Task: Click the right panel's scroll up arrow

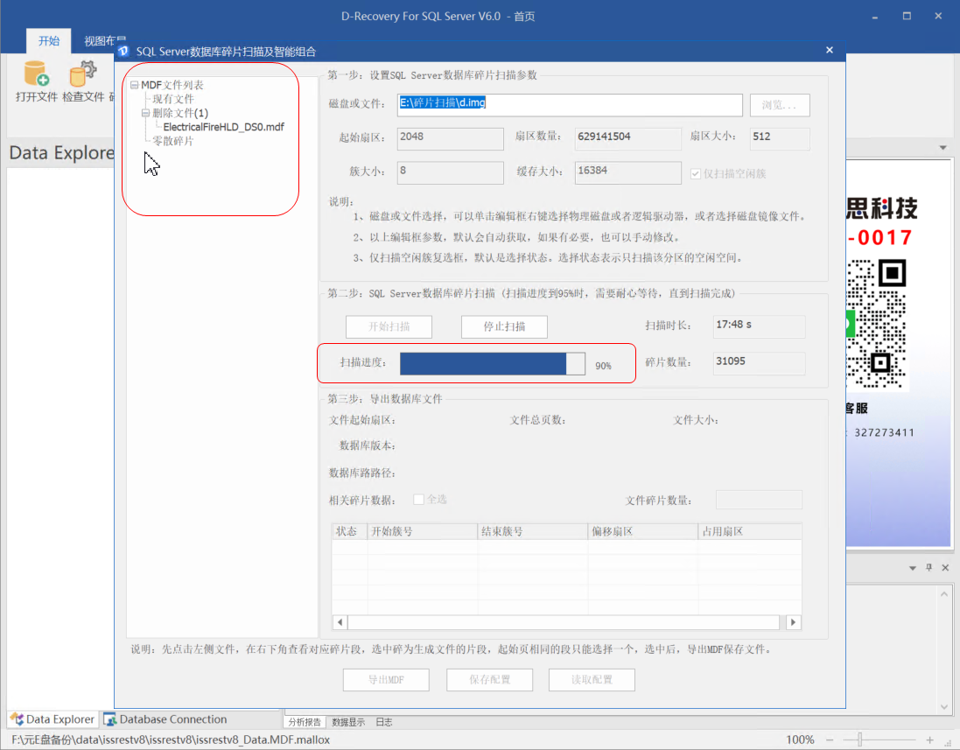Action: point(944,594)
